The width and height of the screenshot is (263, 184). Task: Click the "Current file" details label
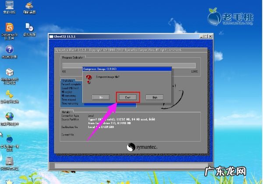tap(67, 135)
